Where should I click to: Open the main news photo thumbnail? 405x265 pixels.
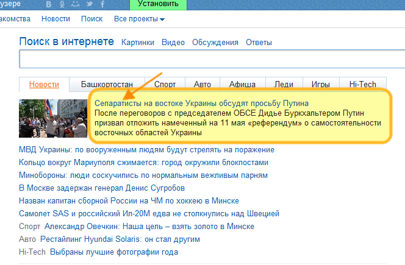click(x=53, y=118)
